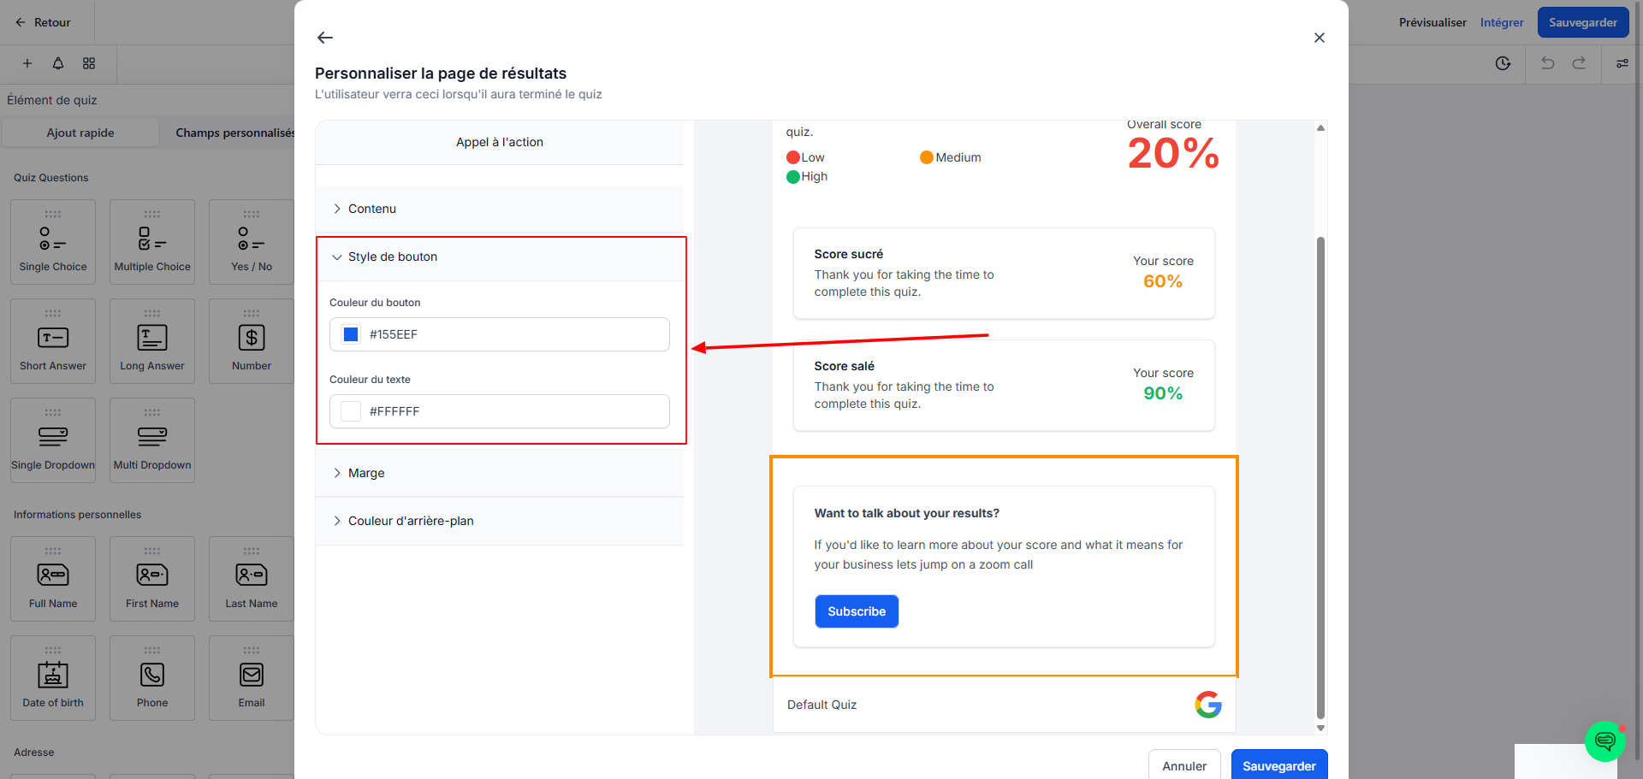
Task: Click the 90% score value
Action: (1163, 393)
